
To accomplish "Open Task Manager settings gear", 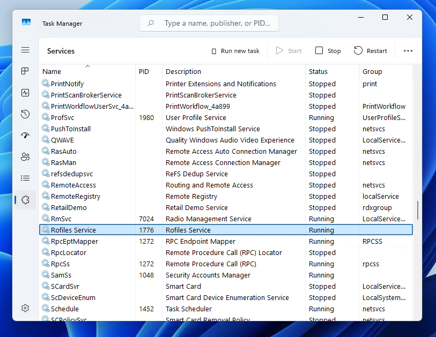I will pyautogui.click(x=25, y=308).
